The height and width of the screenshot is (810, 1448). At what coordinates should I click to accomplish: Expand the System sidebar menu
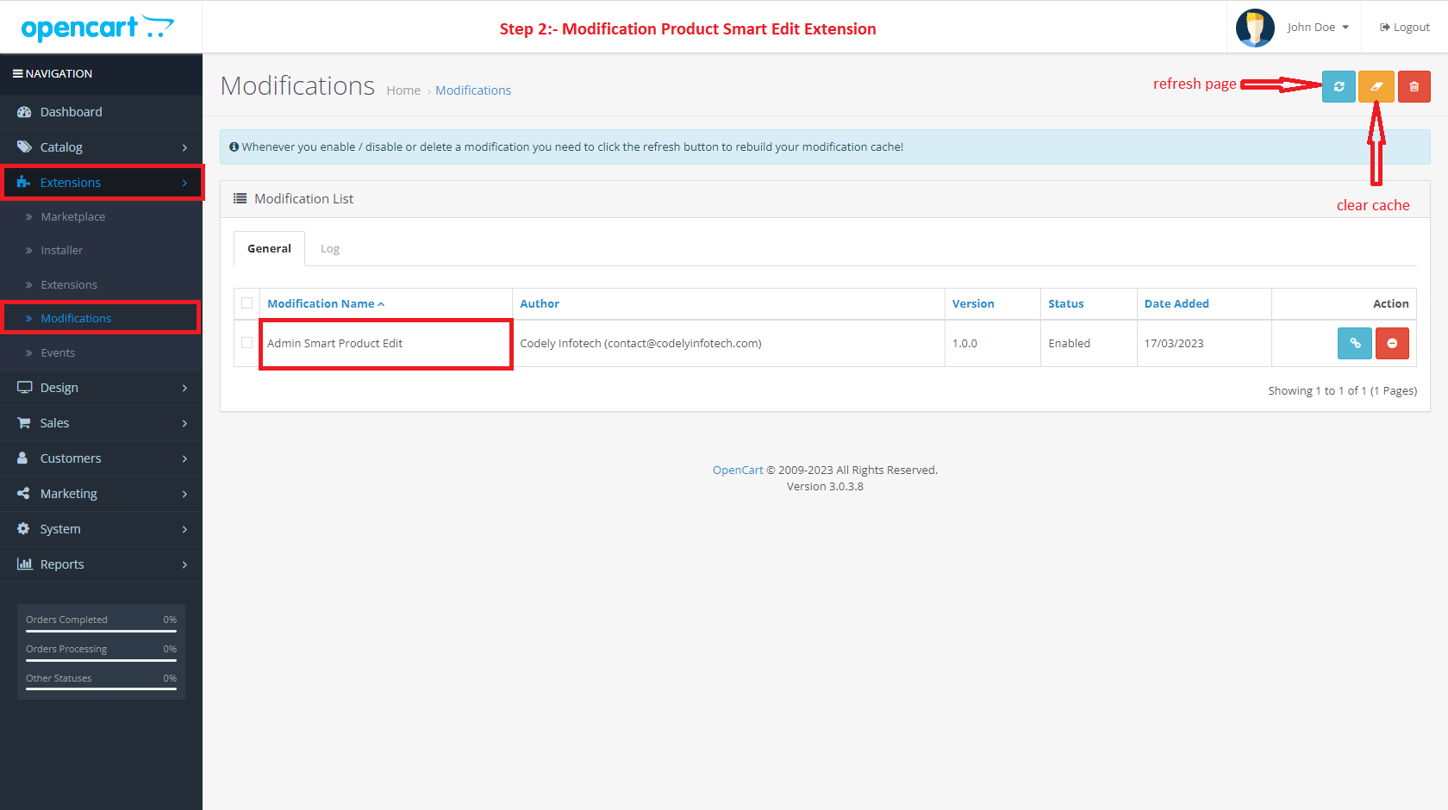click(x=60, y=528)
